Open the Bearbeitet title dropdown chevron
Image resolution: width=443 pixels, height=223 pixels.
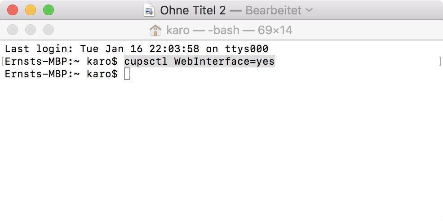click(309, 10)
